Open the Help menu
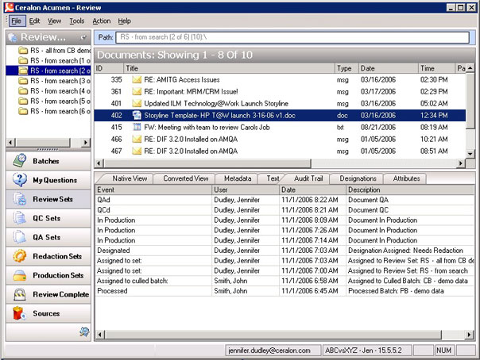The width and height of the screenshot is (480, 360). click(x=124, y=21)
